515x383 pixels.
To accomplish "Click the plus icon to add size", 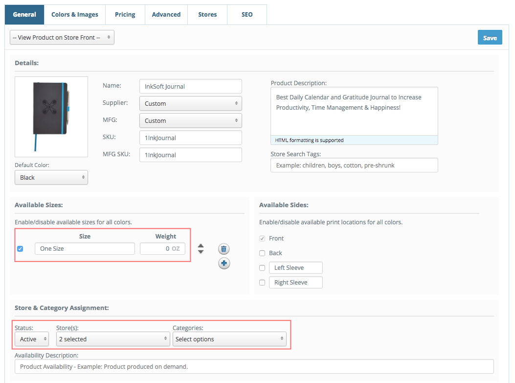I will 224,263.
